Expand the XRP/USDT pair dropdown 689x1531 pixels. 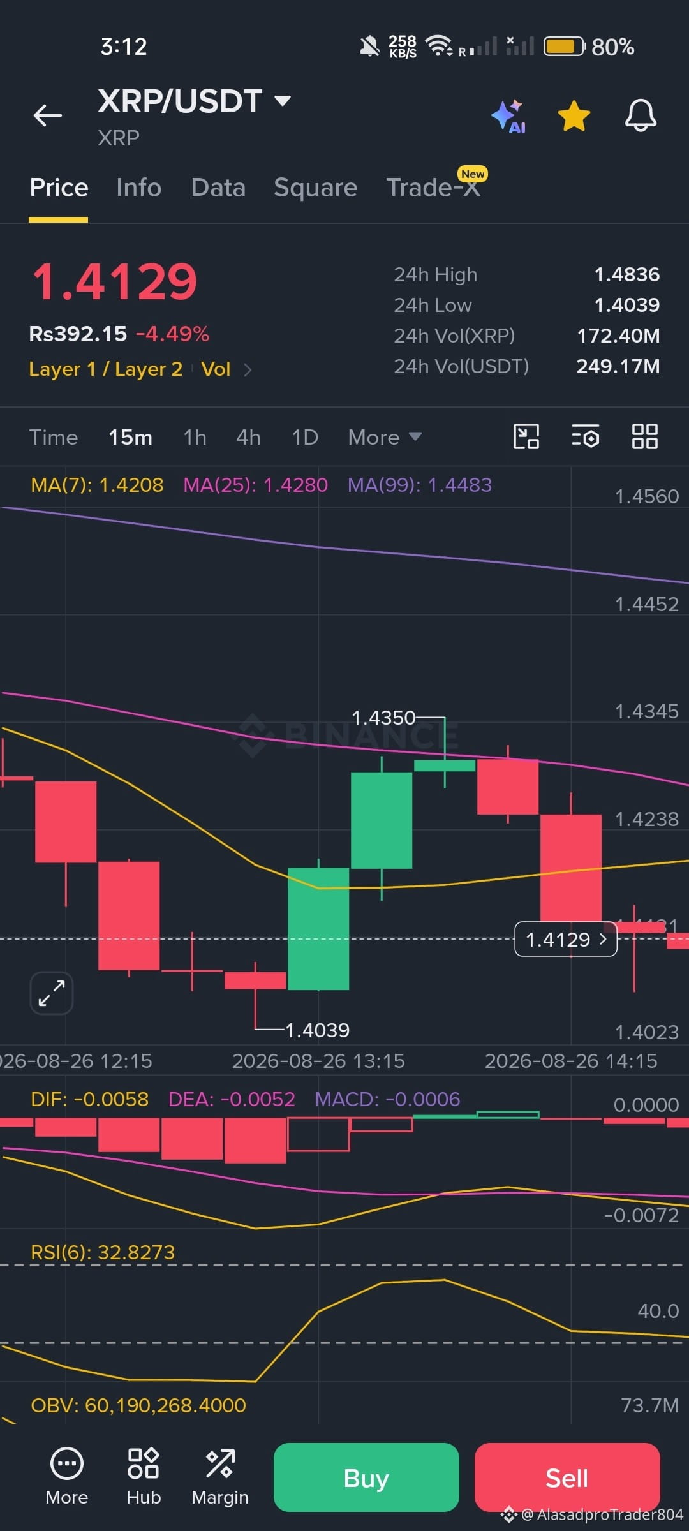point(282,101)
